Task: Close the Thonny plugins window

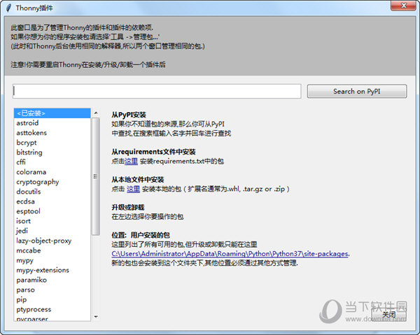Action: pos(404,6)
